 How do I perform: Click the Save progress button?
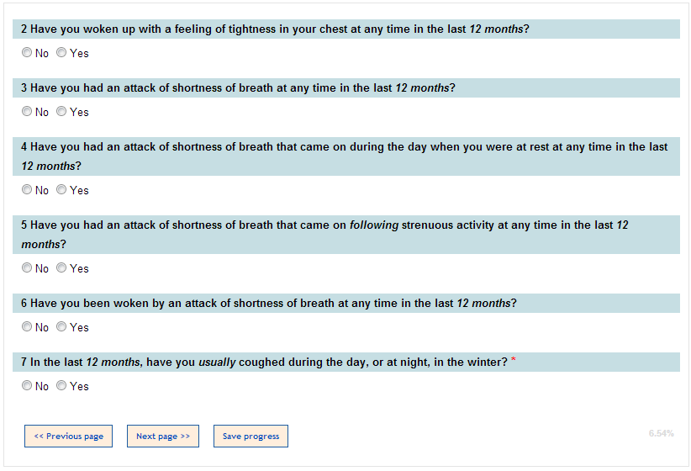pos(251,437)
